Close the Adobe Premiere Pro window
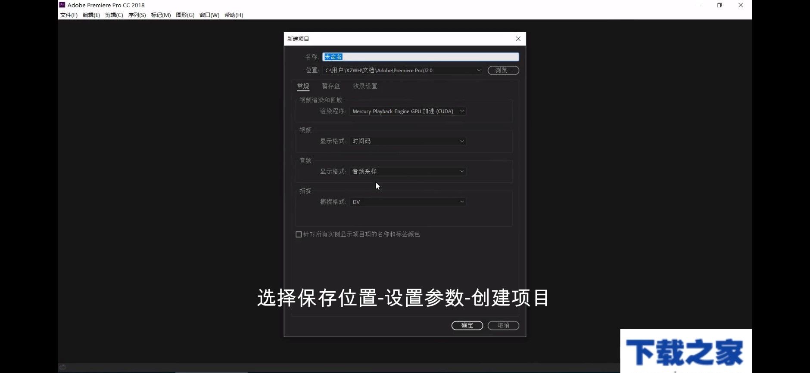The image size is (810, 373). tap(741, 5)
